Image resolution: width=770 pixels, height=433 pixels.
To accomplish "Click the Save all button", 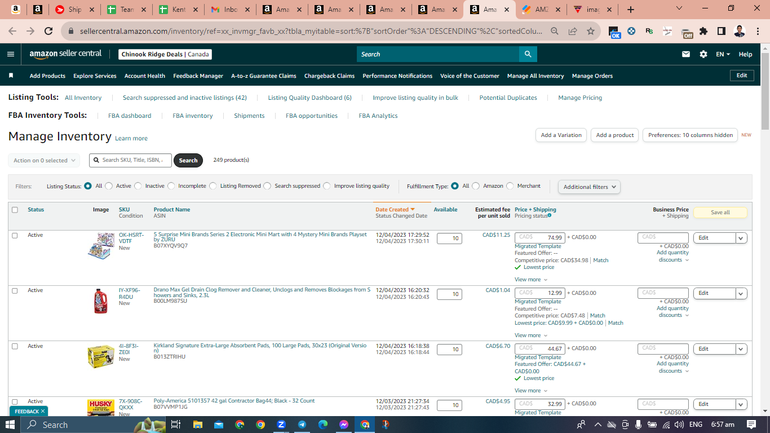I will coord(720,213).
